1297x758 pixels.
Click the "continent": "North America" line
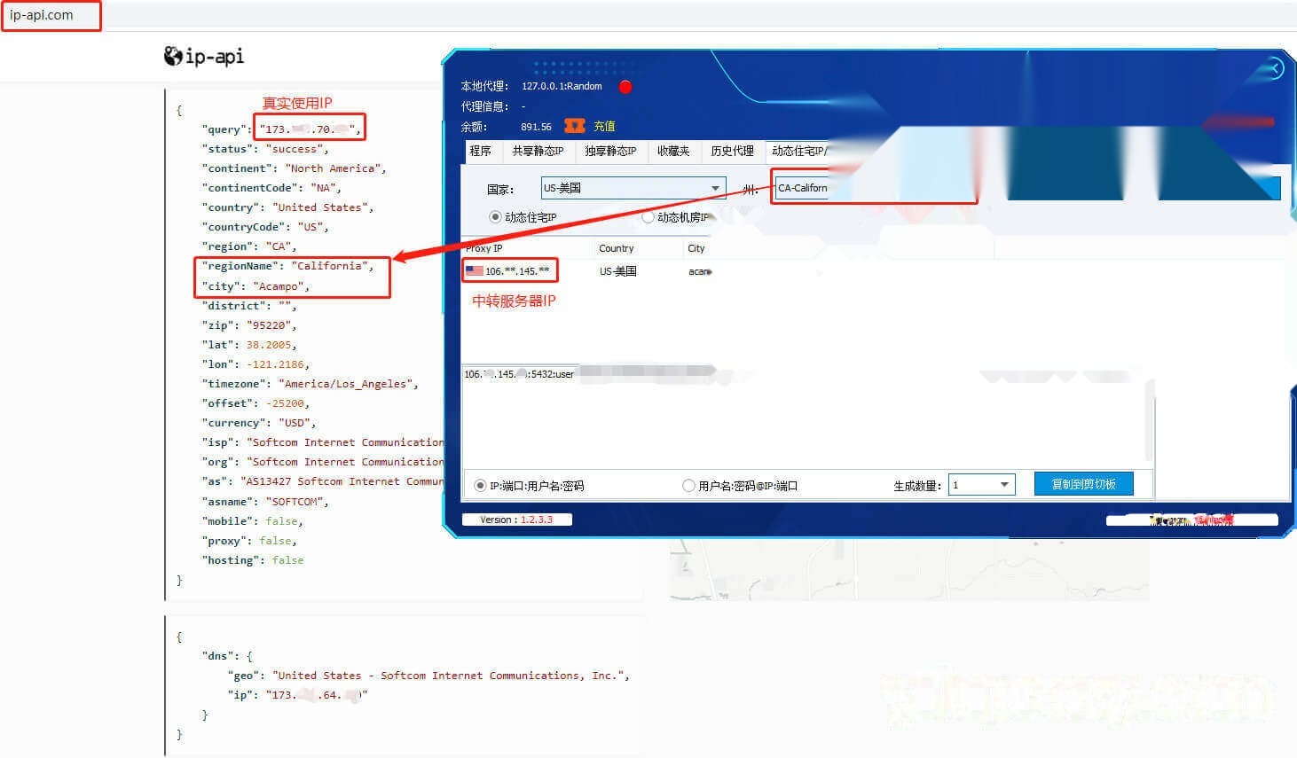[294, 168]
